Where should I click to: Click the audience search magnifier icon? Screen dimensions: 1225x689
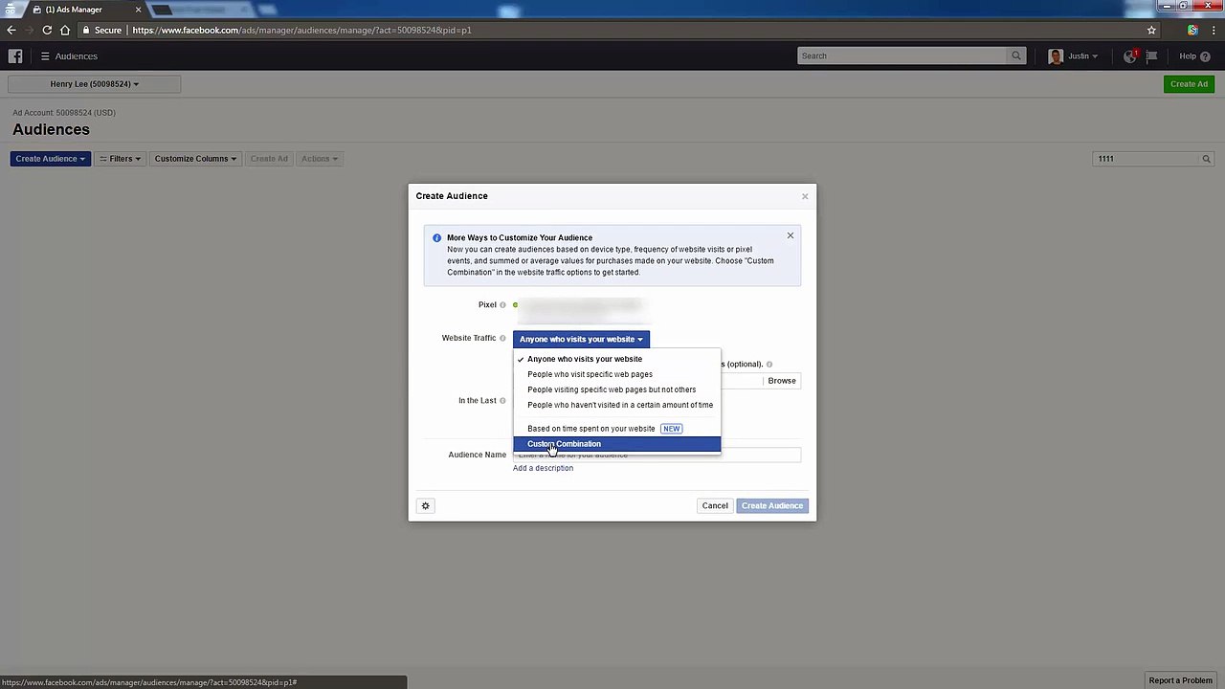pos(1207,159)
